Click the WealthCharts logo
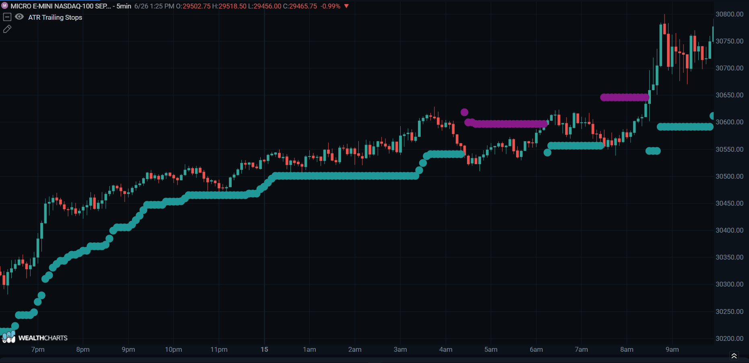 coord(35,337)
